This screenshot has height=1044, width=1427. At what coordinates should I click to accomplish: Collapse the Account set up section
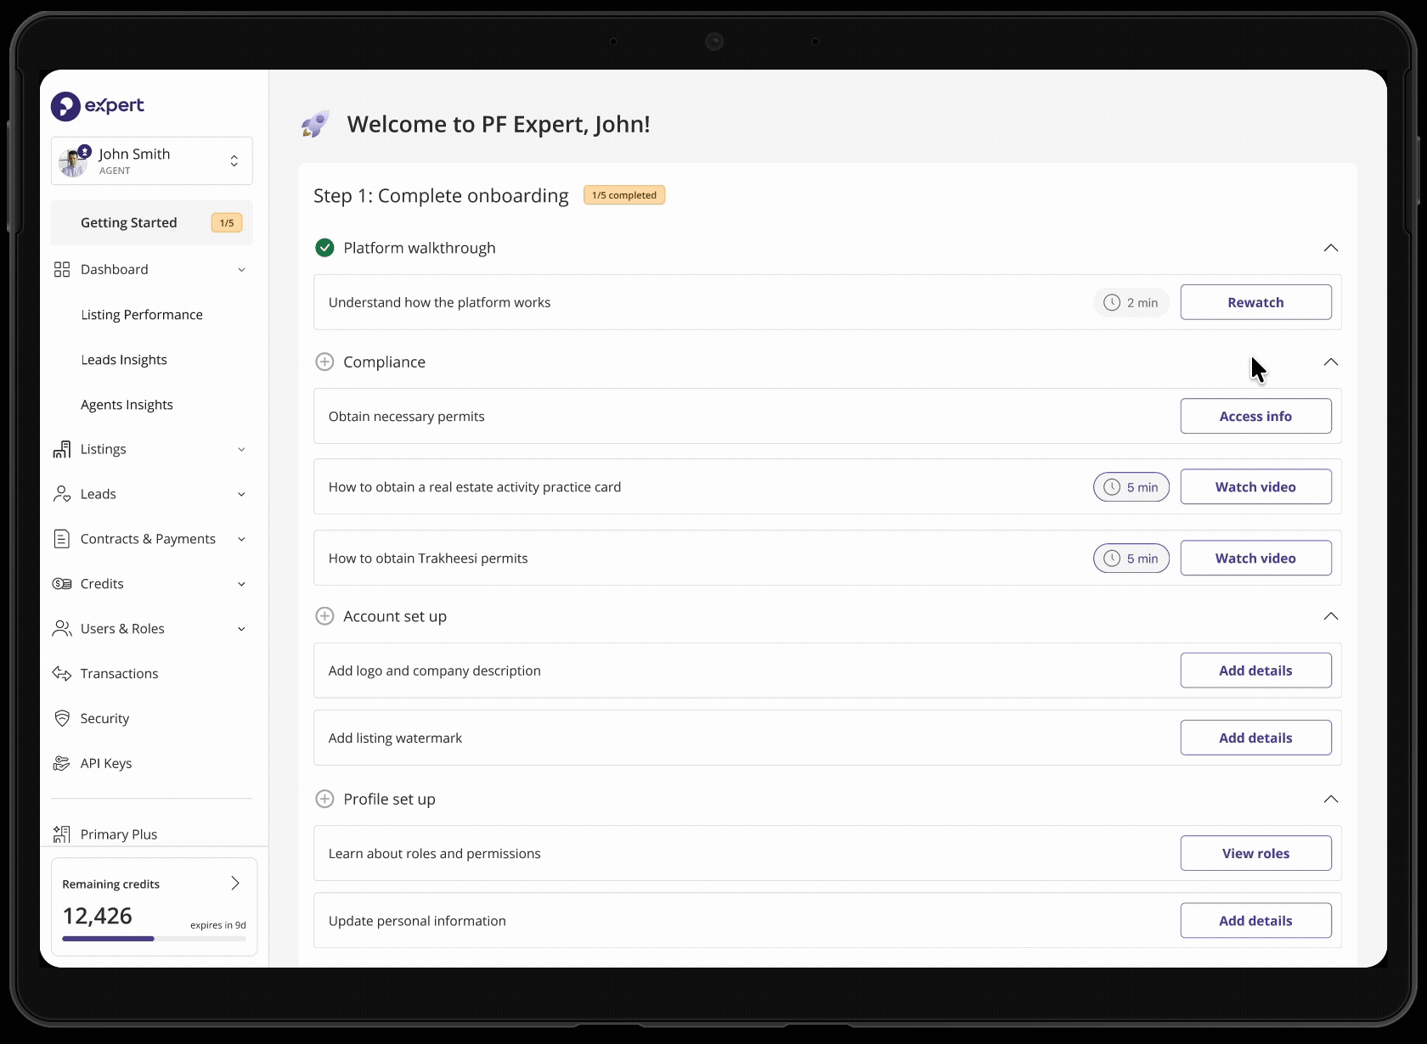(1331, 616)
